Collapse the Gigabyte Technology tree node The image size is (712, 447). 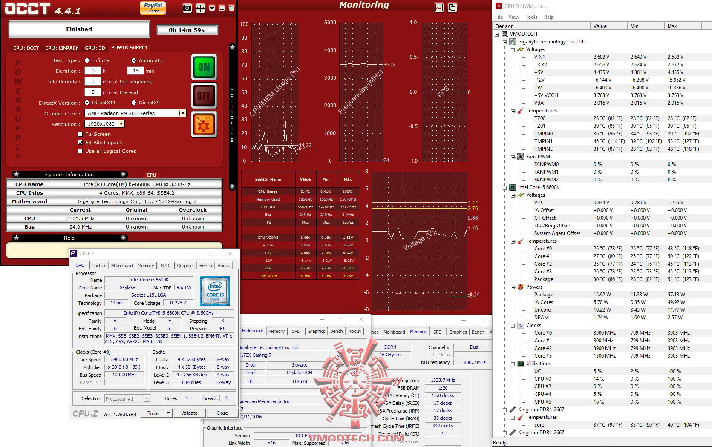[x=505, y=42]
